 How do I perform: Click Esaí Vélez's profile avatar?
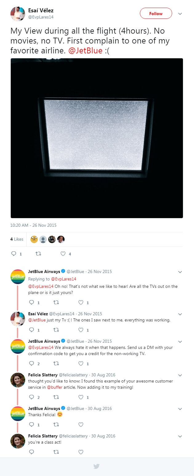(x=17, y=13)
